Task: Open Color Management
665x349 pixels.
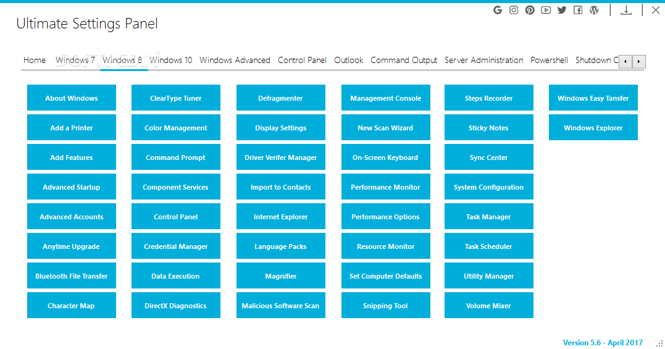Action: pos(176,128)
